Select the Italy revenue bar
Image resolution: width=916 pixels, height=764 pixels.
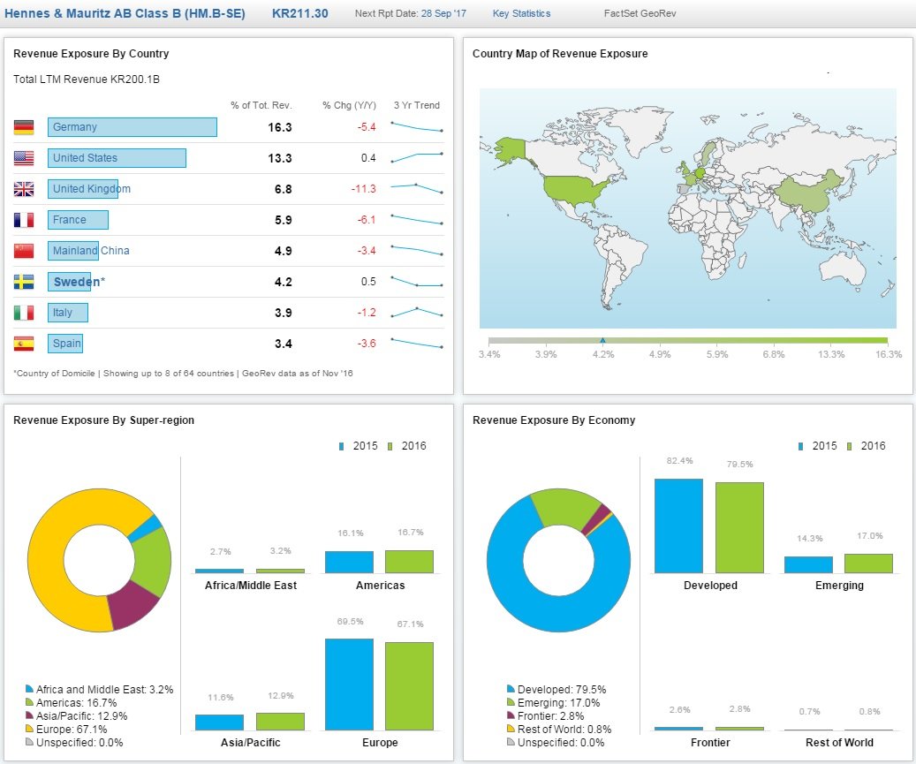click(68, 313)
